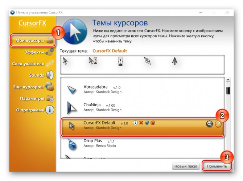Click the Abracadabra theme name
243x181 pixels.
95,87
